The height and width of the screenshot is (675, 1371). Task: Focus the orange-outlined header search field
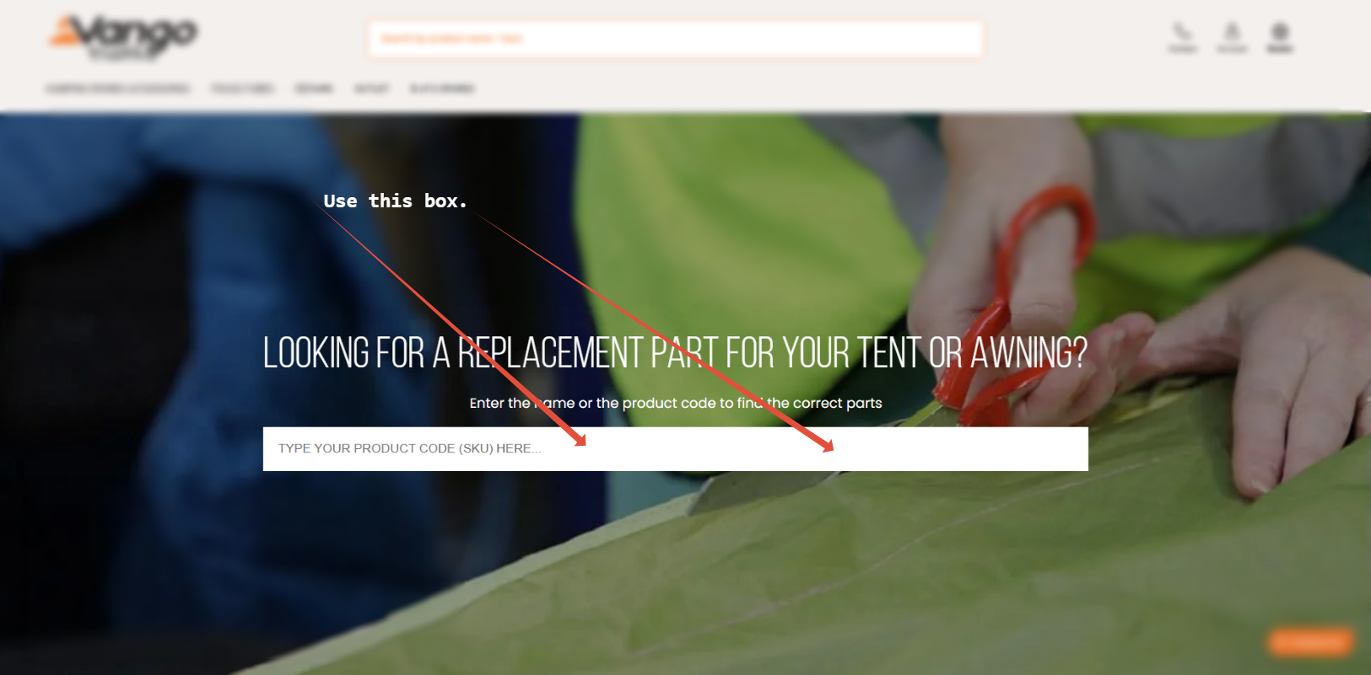tap(675, 39)
